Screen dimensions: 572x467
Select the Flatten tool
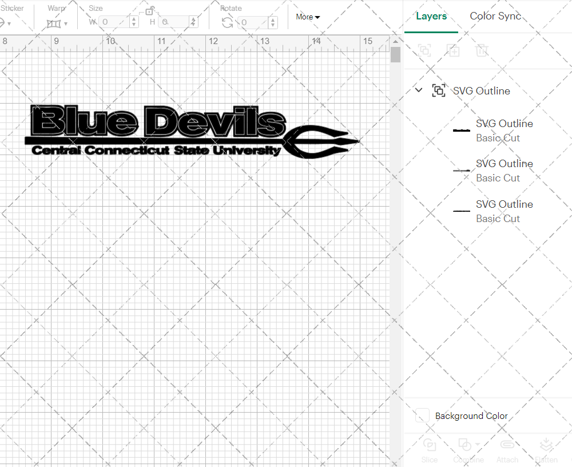[x=546, y=450]
